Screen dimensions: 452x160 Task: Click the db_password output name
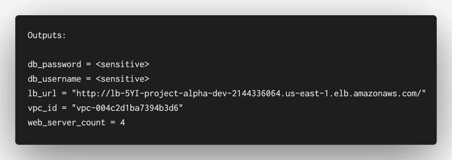tap(54, 64)
